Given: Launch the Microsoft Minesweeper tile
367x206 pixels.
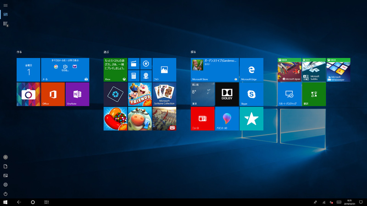Looking at the screenshot, I should pyautogui.click(x=339, y=70).
